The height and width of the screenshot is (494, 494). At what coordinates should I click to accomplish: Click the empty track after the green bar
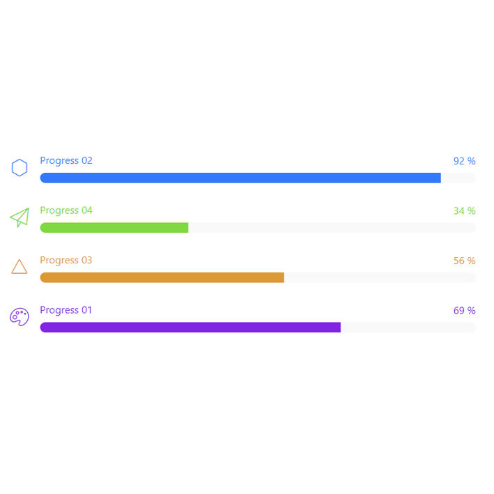(x=332, y=228)
